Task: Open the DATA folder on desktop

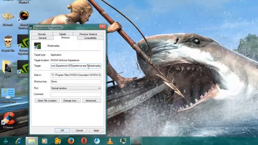Action: [8, 69]
